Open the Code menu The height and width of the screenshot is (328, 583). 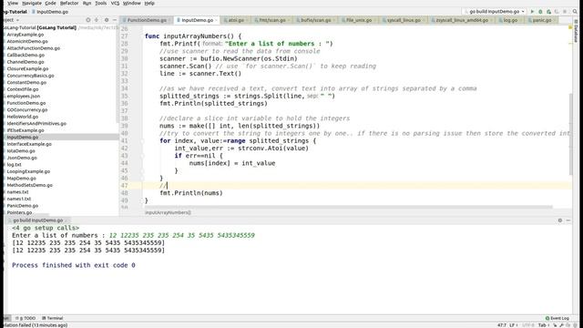[50, 3]
